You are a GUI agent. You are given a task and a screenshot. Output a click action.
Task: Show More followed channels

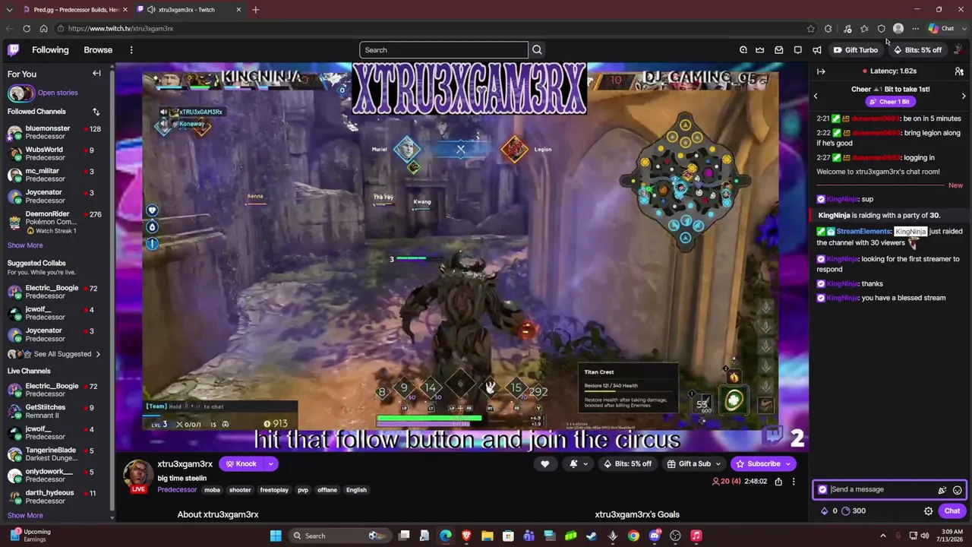click(25, 245)
